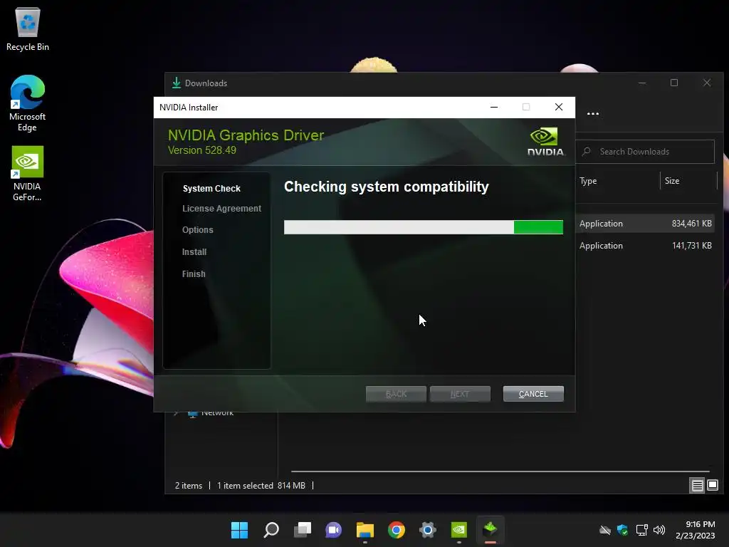Open the See more ellipsis in Downloads
This screenshot has width=729, height=547.
(593, 113)
